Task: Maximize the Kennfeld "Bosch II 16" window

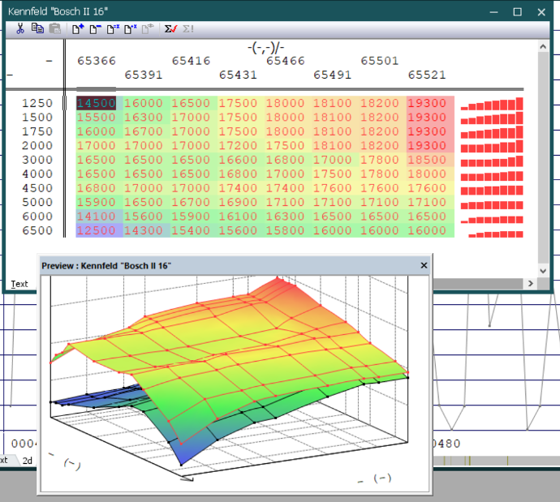Action: tap(518, 12)
